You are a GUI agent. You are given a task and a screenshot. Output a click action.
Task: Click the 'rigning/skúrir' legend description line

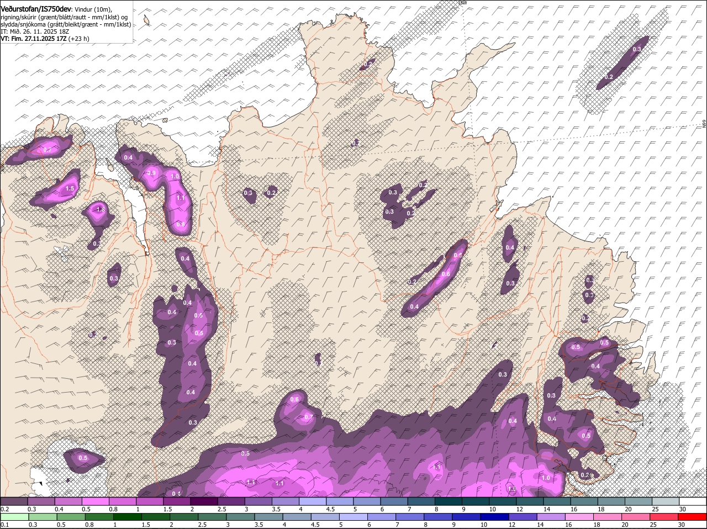[x=64, y=17]
